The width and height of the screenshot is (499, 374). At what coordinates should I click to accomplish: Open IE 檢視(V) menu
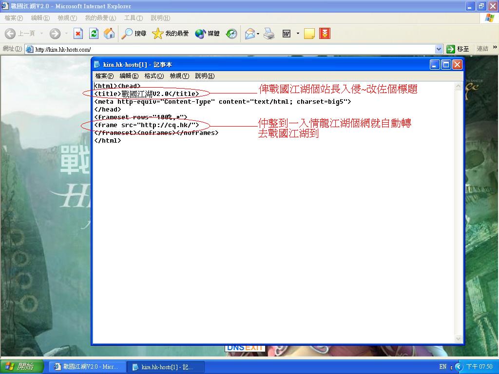pos(67,18)
